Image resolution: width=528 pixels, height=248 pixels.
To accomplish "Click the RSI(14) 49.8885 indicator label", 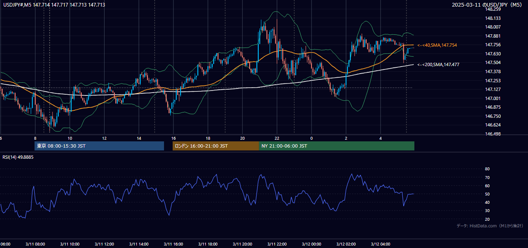I will pos(18,157).
